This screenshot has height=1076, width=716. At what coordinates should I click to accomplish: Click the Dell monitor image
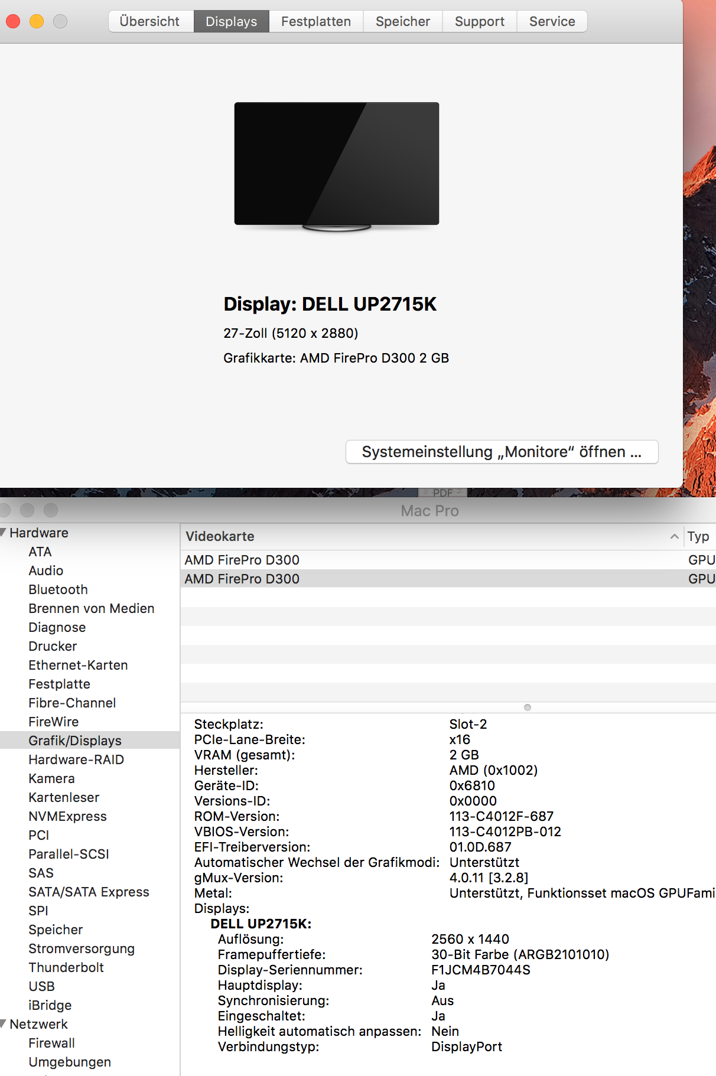pos(337,166)
